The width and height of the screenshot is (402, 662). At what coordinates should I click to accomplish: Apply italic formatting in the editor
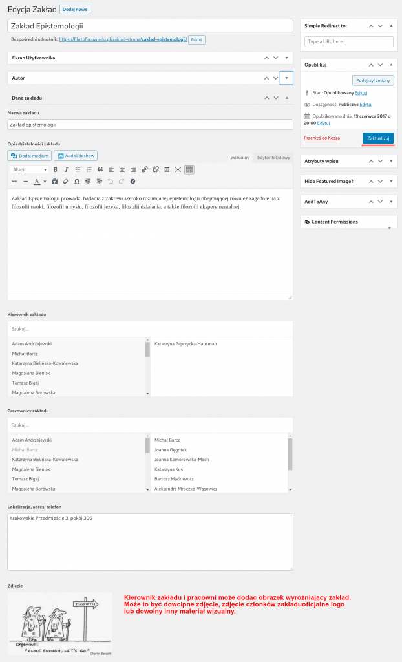[x=66, y=169]
